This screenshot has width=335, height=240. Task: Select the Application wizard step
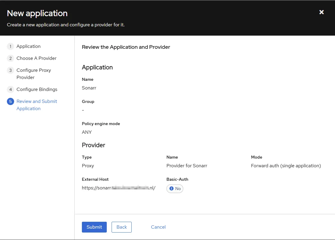point(28,46)
